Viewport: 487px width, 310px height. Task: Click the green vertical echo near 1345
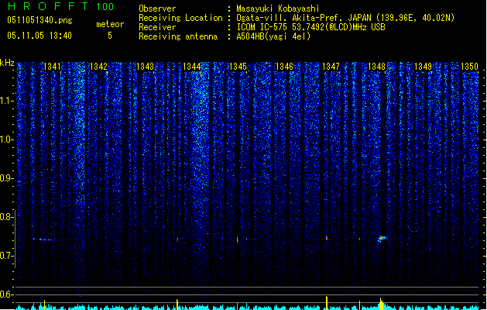point(237,239)
